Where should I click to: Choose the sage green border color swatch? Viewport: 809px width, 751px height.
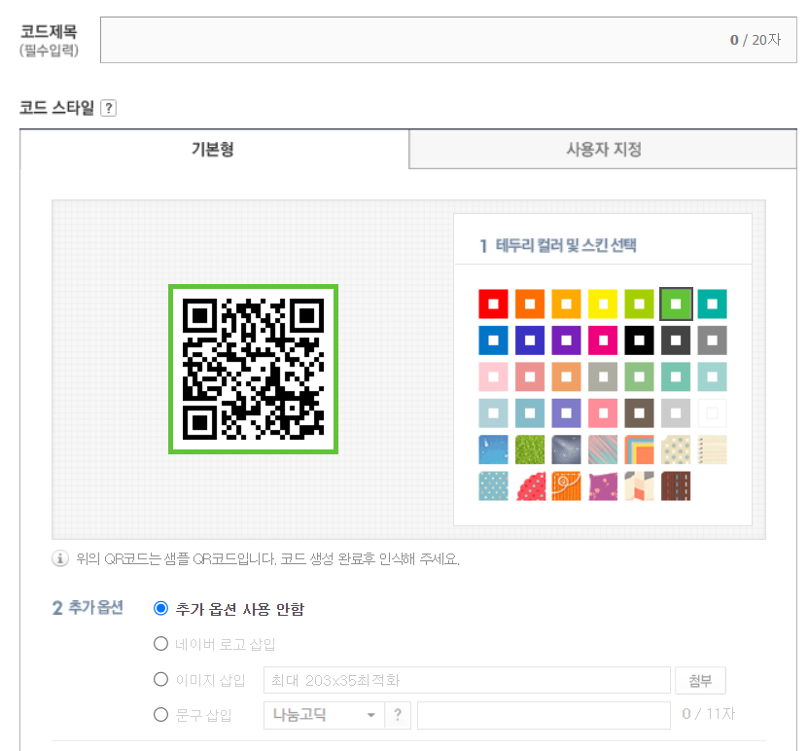(639, 376)
